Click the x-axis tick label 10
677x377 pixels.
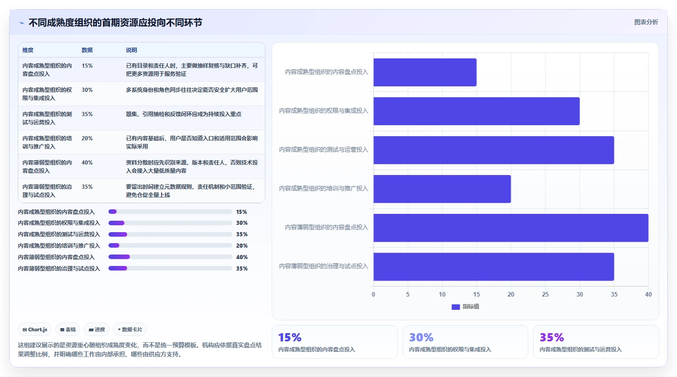442,294
